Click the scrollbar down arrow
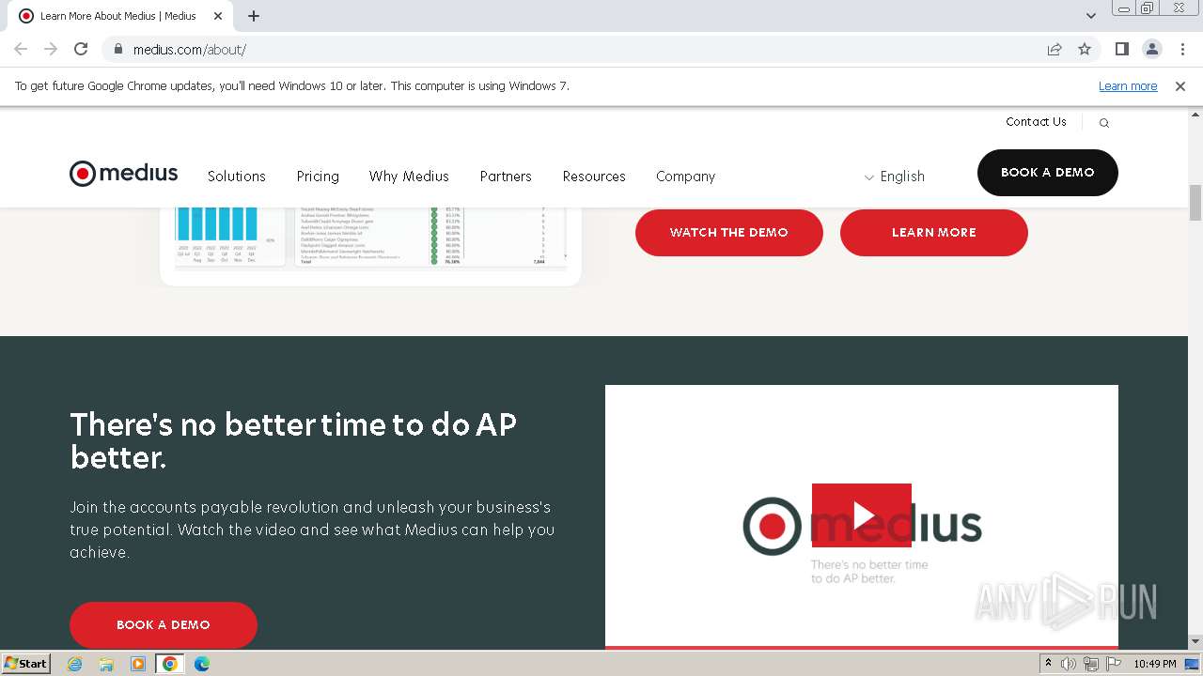This screenshot has height=676, width=1203. [x=1195, y=642]
